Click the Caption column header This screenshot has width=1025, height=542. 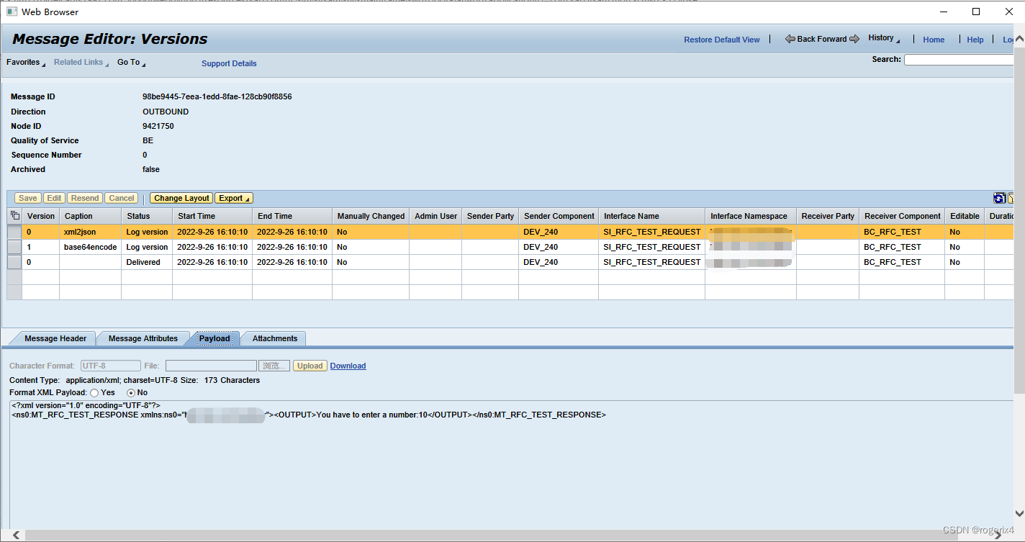click(x=91, y=216)
